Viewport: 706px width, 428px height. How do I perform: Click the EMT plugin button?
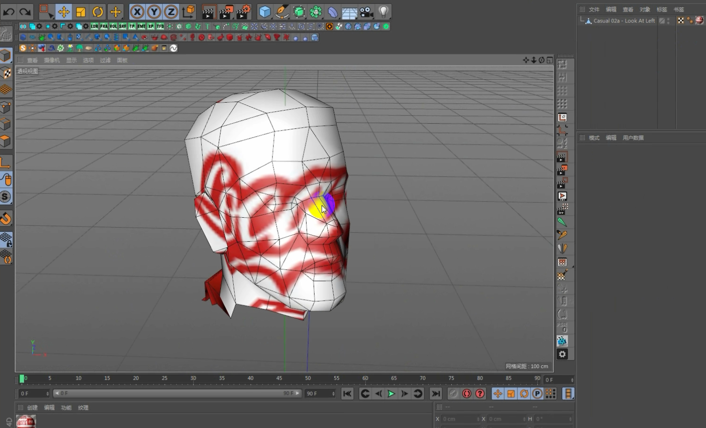click(x=141, y=27)
